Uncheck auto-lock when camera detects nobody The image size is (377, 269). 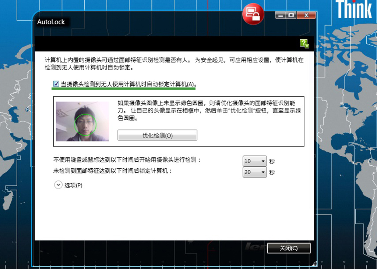pyautogui.click(x=56, y=84)
